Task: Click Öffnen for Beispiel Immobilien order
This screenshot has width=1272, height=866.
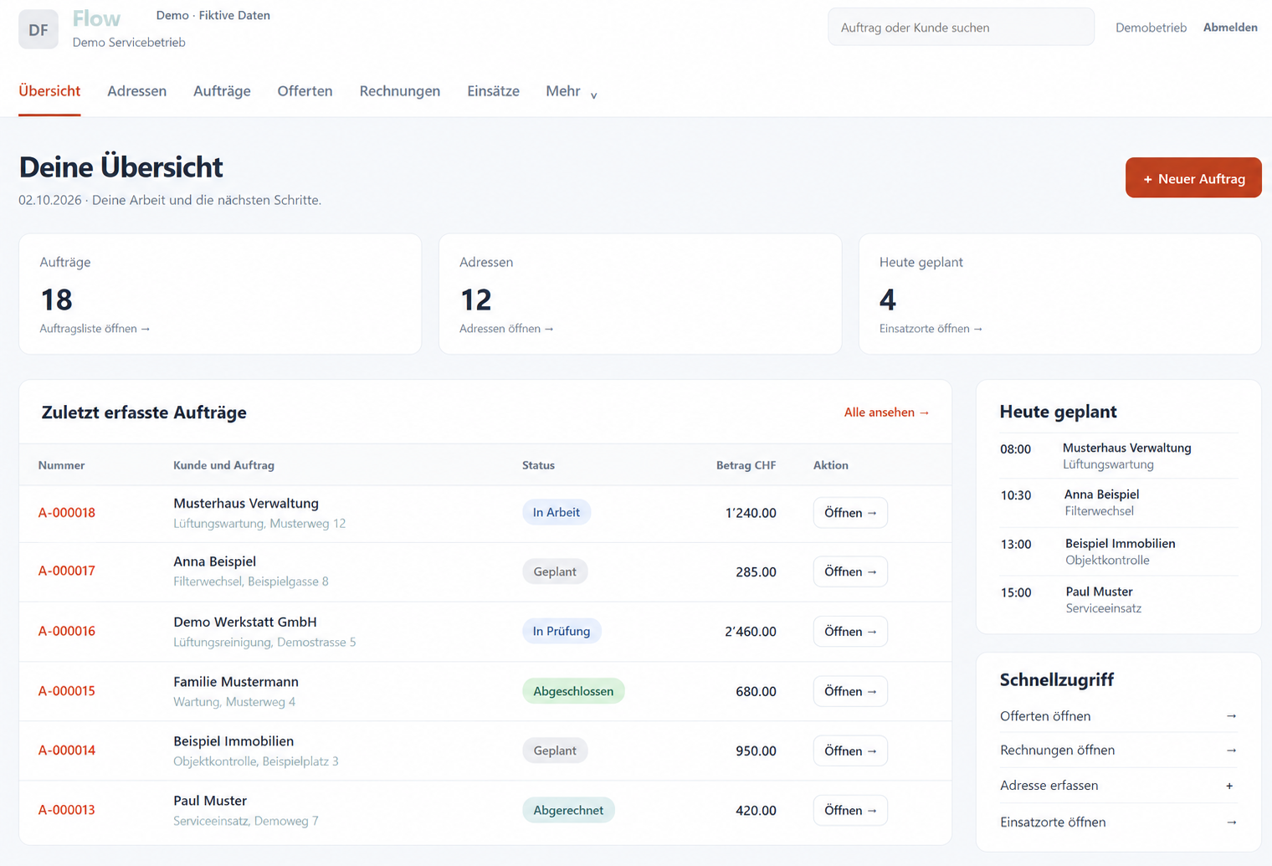Action: [850, 751]
